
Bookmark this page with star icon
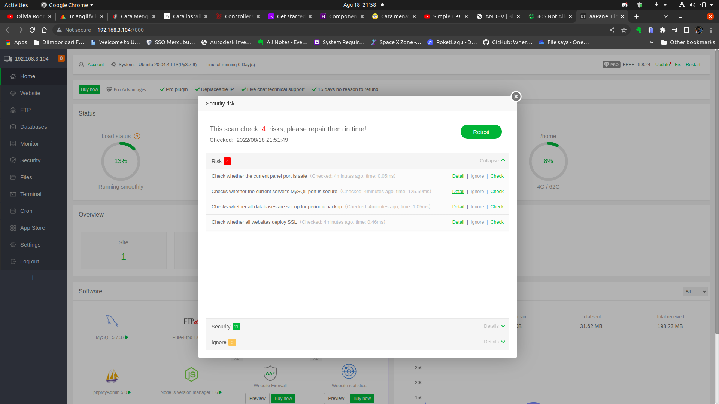(624, 30)
